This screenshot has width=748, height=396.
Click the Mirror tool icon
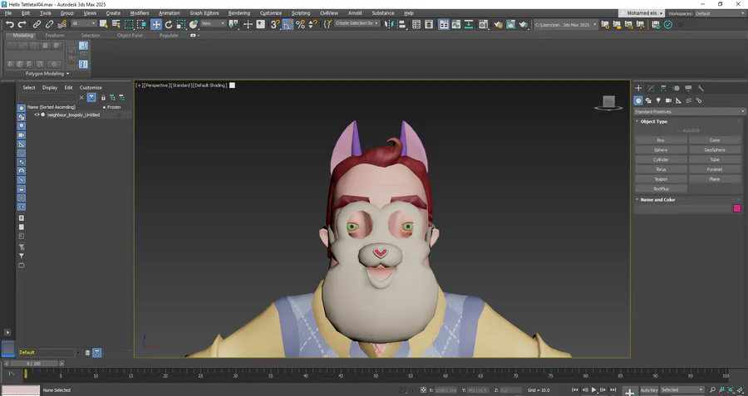click(389, 24)
